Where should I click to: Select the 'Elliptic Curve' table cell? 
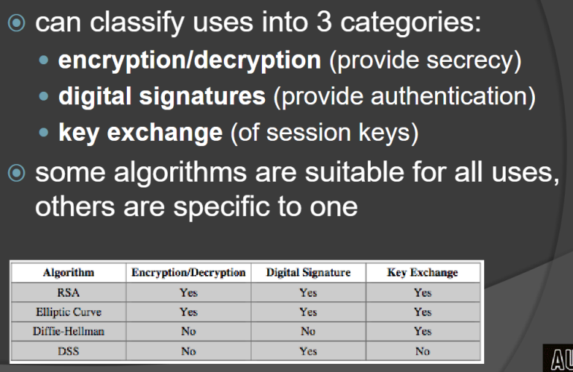click(69, 312)
